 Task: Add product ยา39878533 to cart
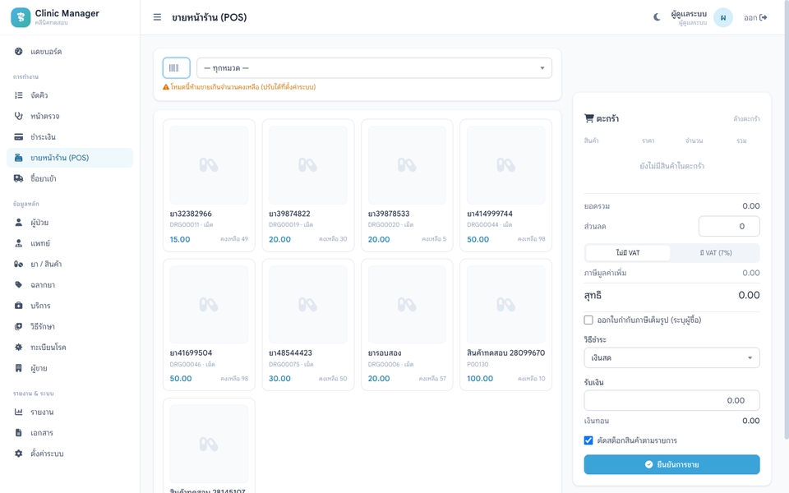pos(407,185)
